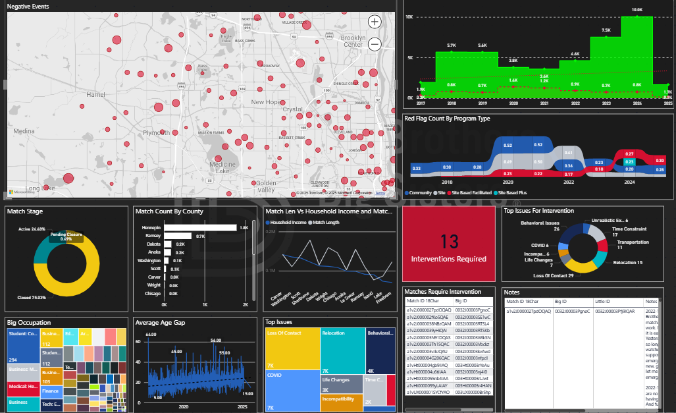Select match row a1vLX000001SYCfYAO
676x413 pixels.
(x=449, y=393)
